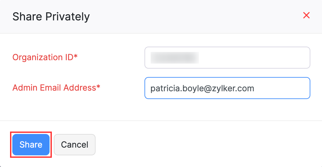The image size is (322, 167).
Task: Click the asterisk beside Organization ID
Action: [x=76, y=57]
